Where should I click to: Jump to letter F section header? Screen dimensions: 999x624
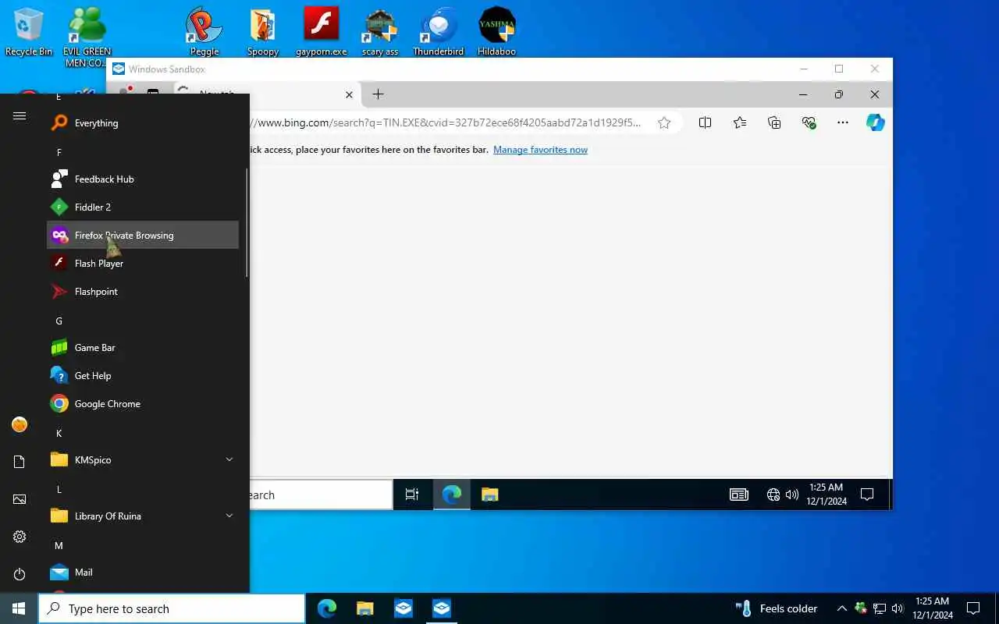pyautogui.click(x=59, y=152)
